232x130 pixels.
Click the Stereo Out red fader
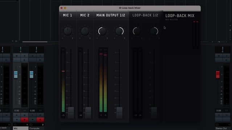pyautogui.click(x=218, y=74)
